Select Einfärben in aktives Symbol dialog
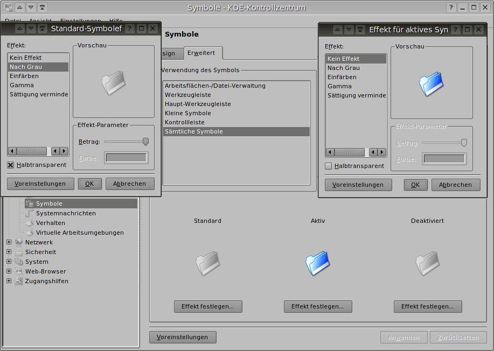This screenshot has height=351, width=494. pyautogui.click(x=356, y=77)
